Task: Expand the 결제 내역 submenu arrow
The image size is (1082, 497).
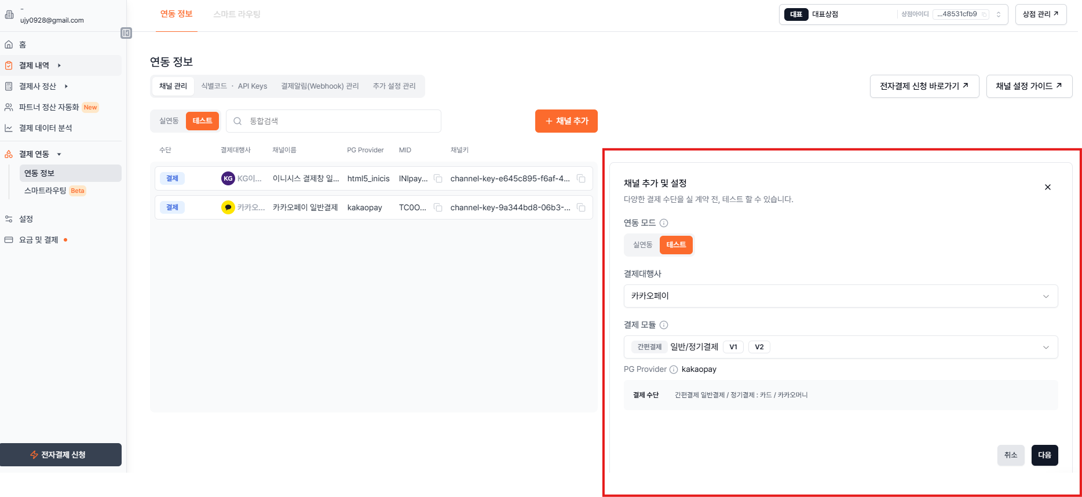Action: 59,65
